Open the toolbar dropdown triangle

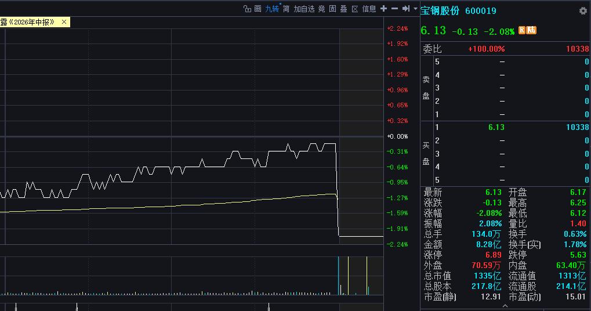click(x=415, y=8)
